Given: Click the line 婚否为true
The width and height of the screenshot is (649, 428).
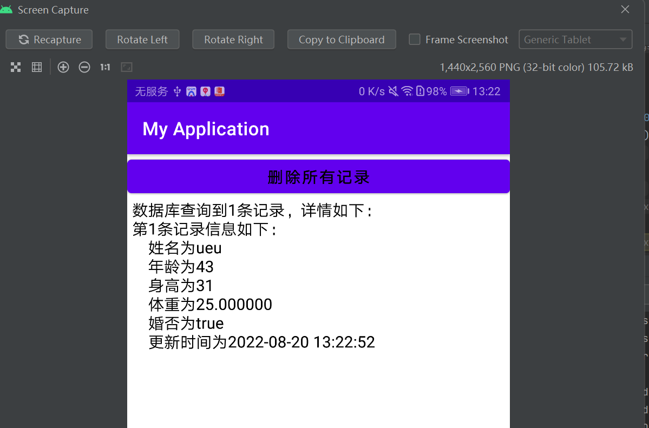Looking at the screenshot, I should 186,323.
